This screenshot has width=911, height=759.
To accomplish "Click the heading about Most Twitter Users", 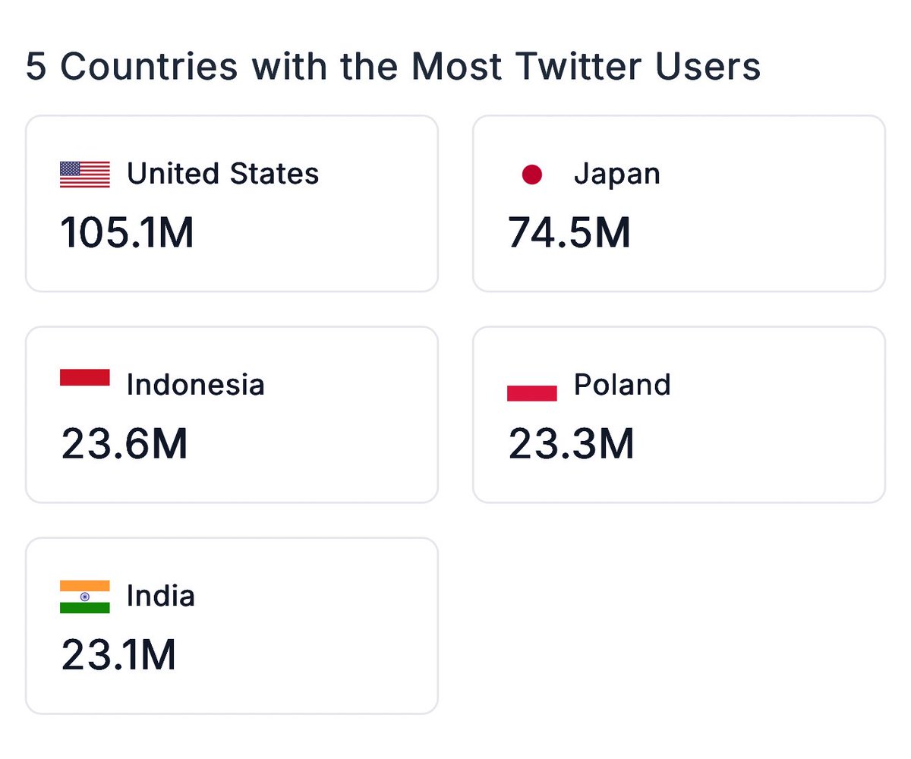I will click(x=393, y=67).
